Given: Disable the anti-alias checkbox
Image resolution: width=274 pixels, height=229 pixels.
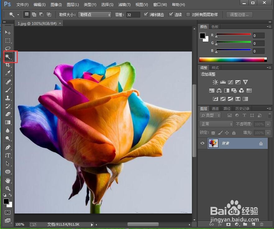Looking at the screenshot, I should pos(146,15).
